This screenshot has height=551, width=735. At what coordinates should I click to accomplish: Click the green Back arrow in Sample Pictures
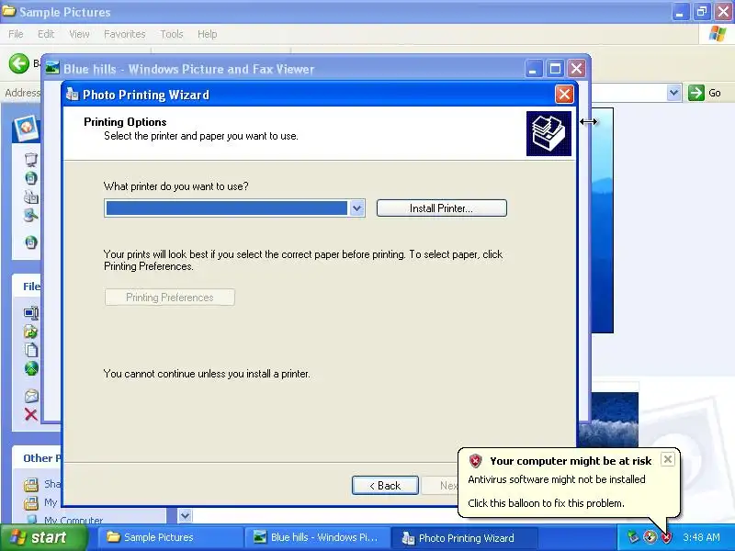18,63
